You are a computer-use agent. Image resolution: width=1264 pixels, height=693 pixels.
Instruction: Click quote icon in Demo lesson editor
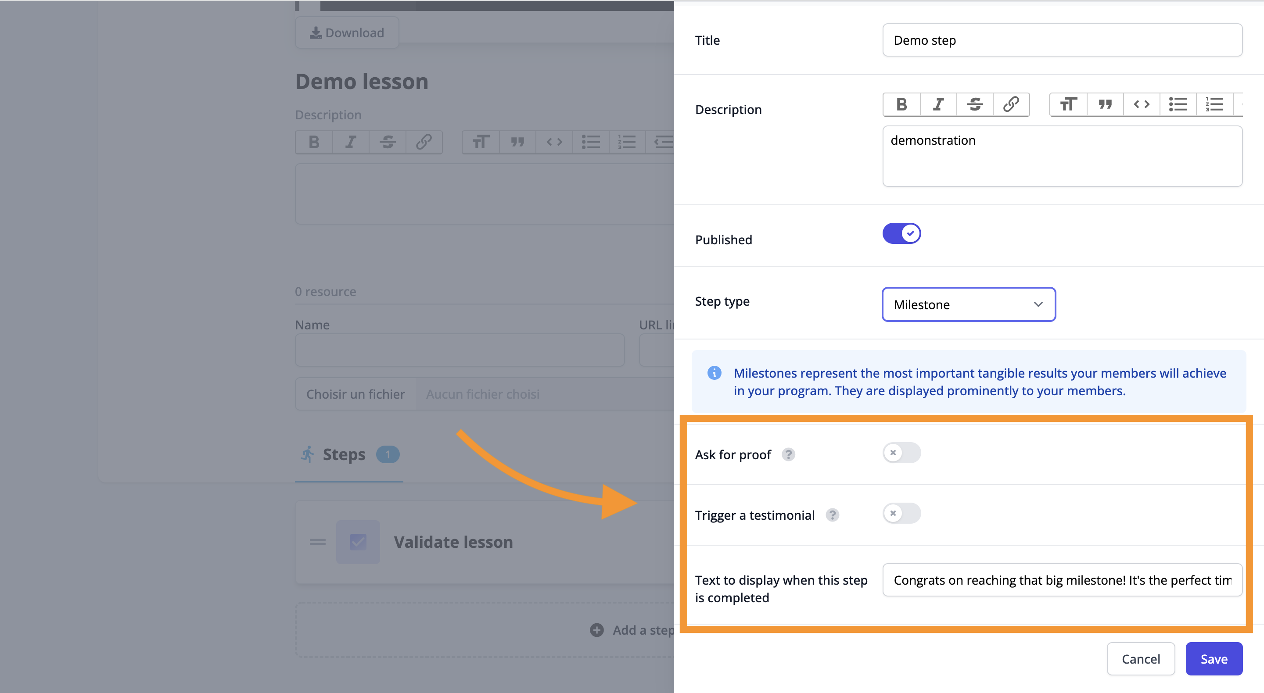517,142
